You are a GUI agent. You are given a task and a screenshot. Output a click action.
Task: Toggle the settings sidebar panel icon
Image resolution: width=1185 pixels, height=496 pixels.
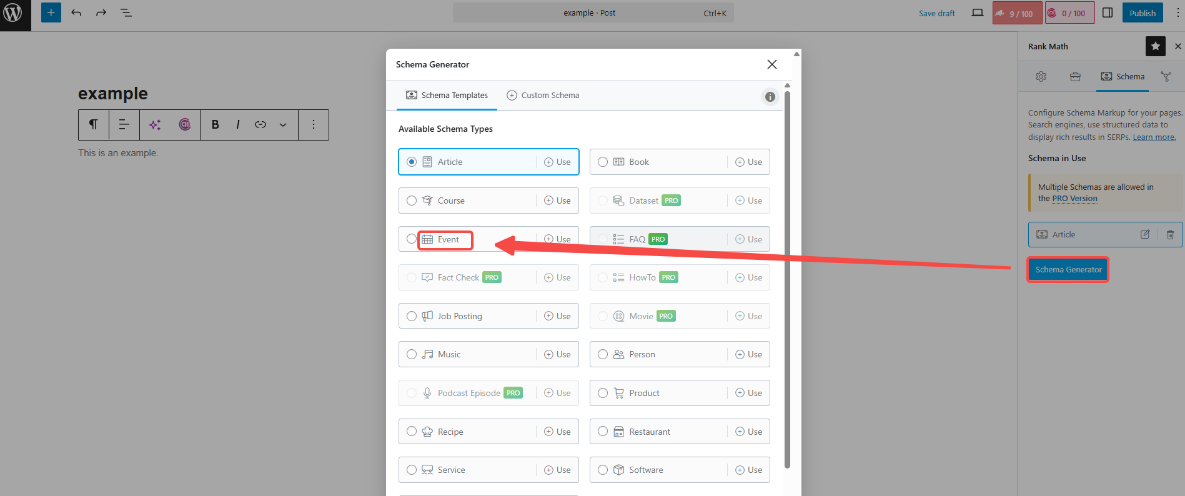click(1108, 12)
